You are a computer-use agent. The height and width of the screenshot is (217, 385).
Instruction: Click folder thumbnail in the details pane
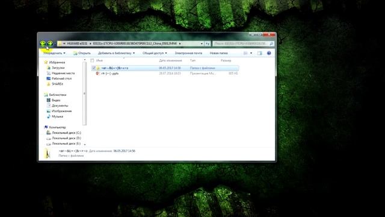click(x=47, y=153)
